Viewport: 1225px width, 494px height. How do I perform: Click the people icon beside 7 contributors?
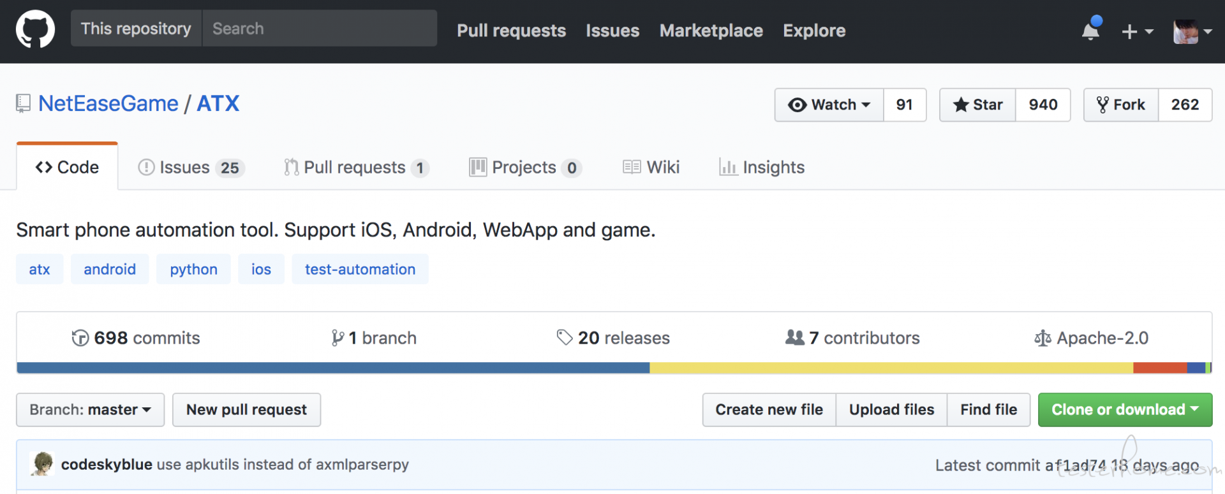pos(795,337)
